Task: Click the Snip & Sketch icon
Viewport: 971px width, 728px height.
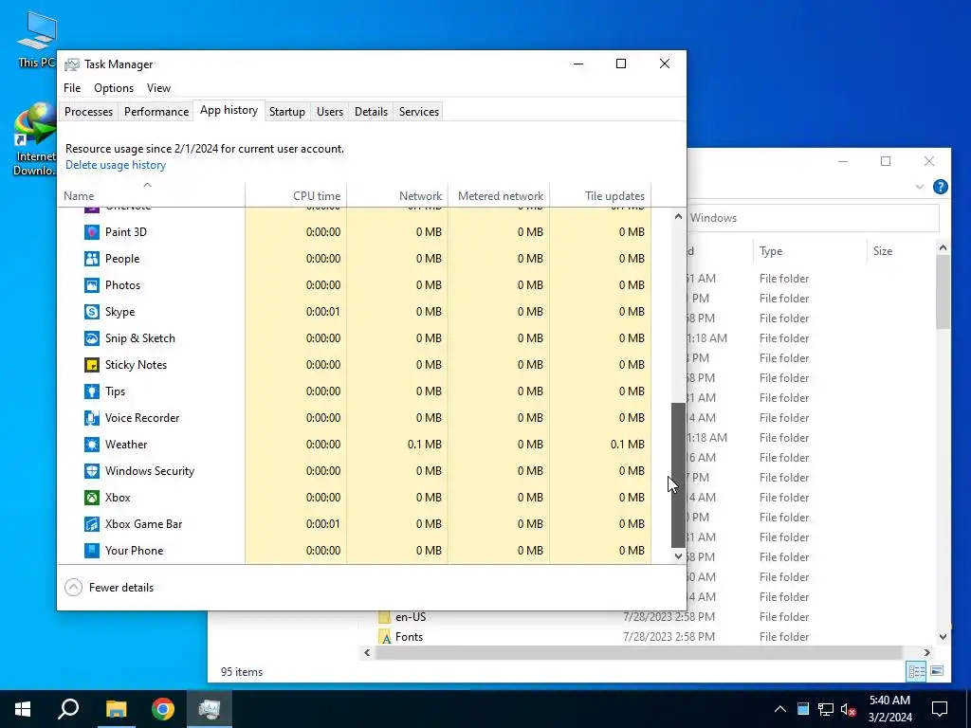Action: 92,338
